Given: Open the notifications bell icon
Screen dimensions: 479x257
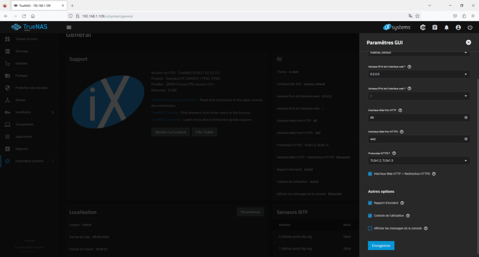Looking at the screenshot, I should tap(446, 28).
